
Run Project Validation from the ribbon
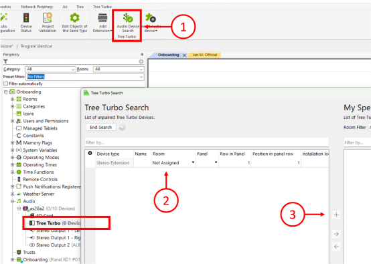pyautogui.click(x=48, y=23)
